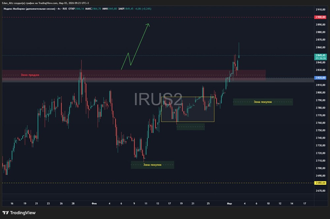Select the red 2 900,00 price label
Image resolution: width=330 pixels, height=219 pixels.
coord(320,17)
